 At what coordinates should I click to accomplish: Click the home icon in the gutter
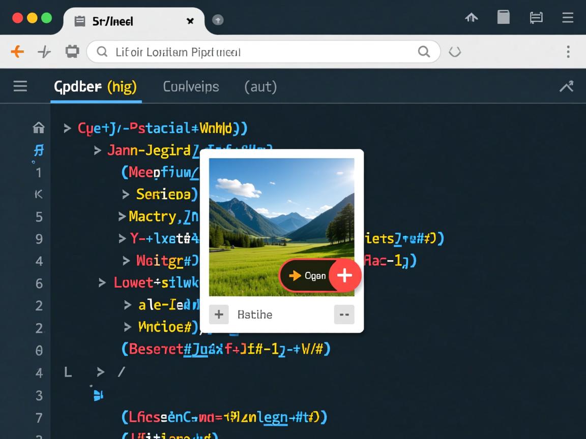[x=39, y=128]
